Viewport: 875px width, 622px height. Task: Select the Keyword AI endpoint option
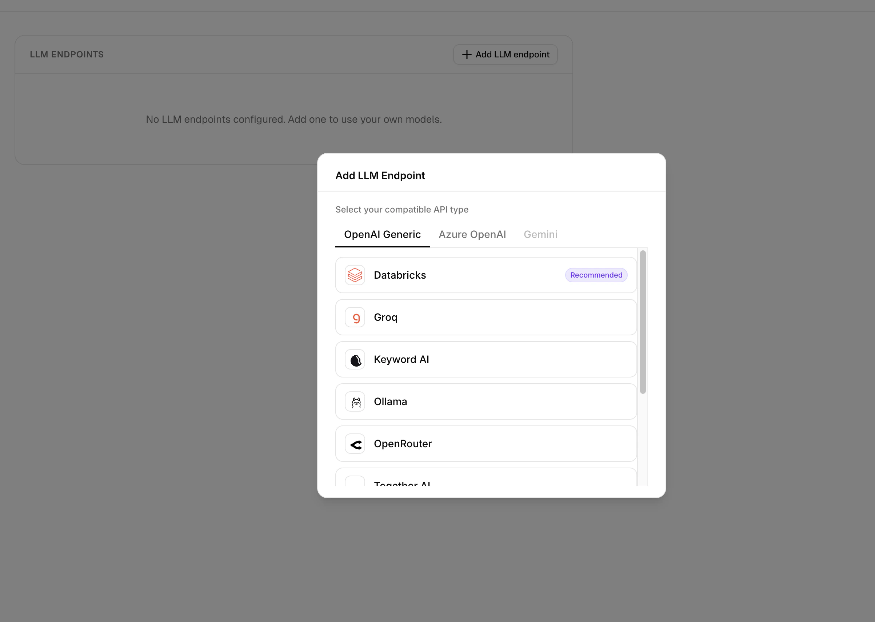tap(485, 359)
